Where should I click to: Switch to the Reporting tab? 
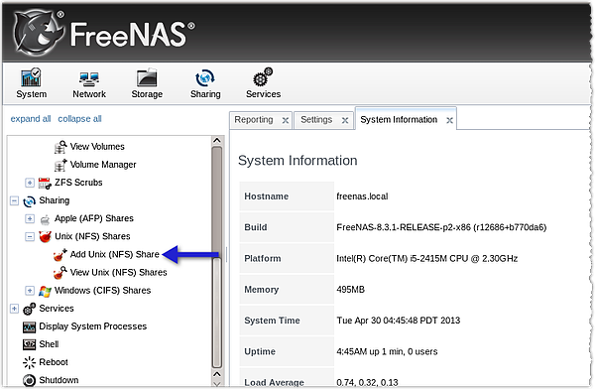(254, 120)
